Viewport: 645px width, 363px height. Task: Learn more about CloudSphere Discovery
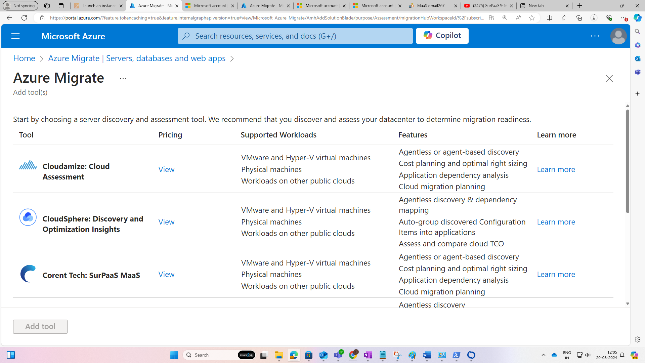(x=556, y=221)
